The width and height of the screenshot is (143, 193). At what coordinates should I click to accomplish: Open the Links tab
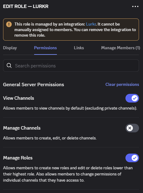coord(79,48)
